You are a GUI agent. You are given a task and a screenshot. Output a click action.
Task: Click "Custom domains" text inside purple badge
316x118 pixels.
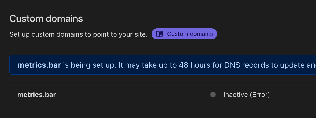pos(190,34)
